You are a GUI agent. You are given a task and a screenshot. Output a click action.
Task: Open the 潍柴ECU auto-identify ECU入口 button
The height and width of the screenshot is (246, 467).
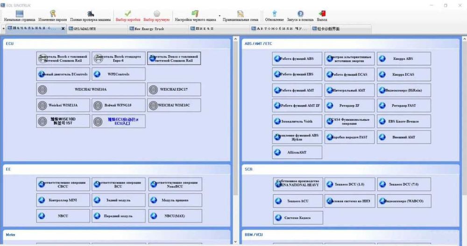pyautogui.click(x=119, y=121)
